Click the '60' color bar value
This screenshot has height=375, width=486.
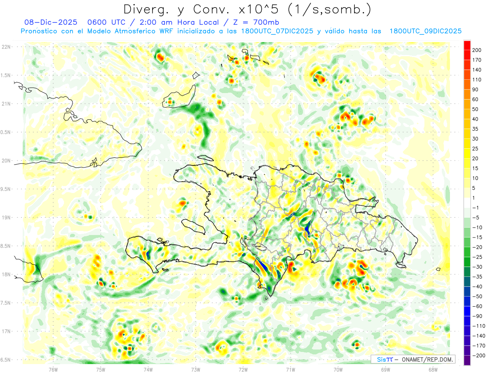coord(476,100)
